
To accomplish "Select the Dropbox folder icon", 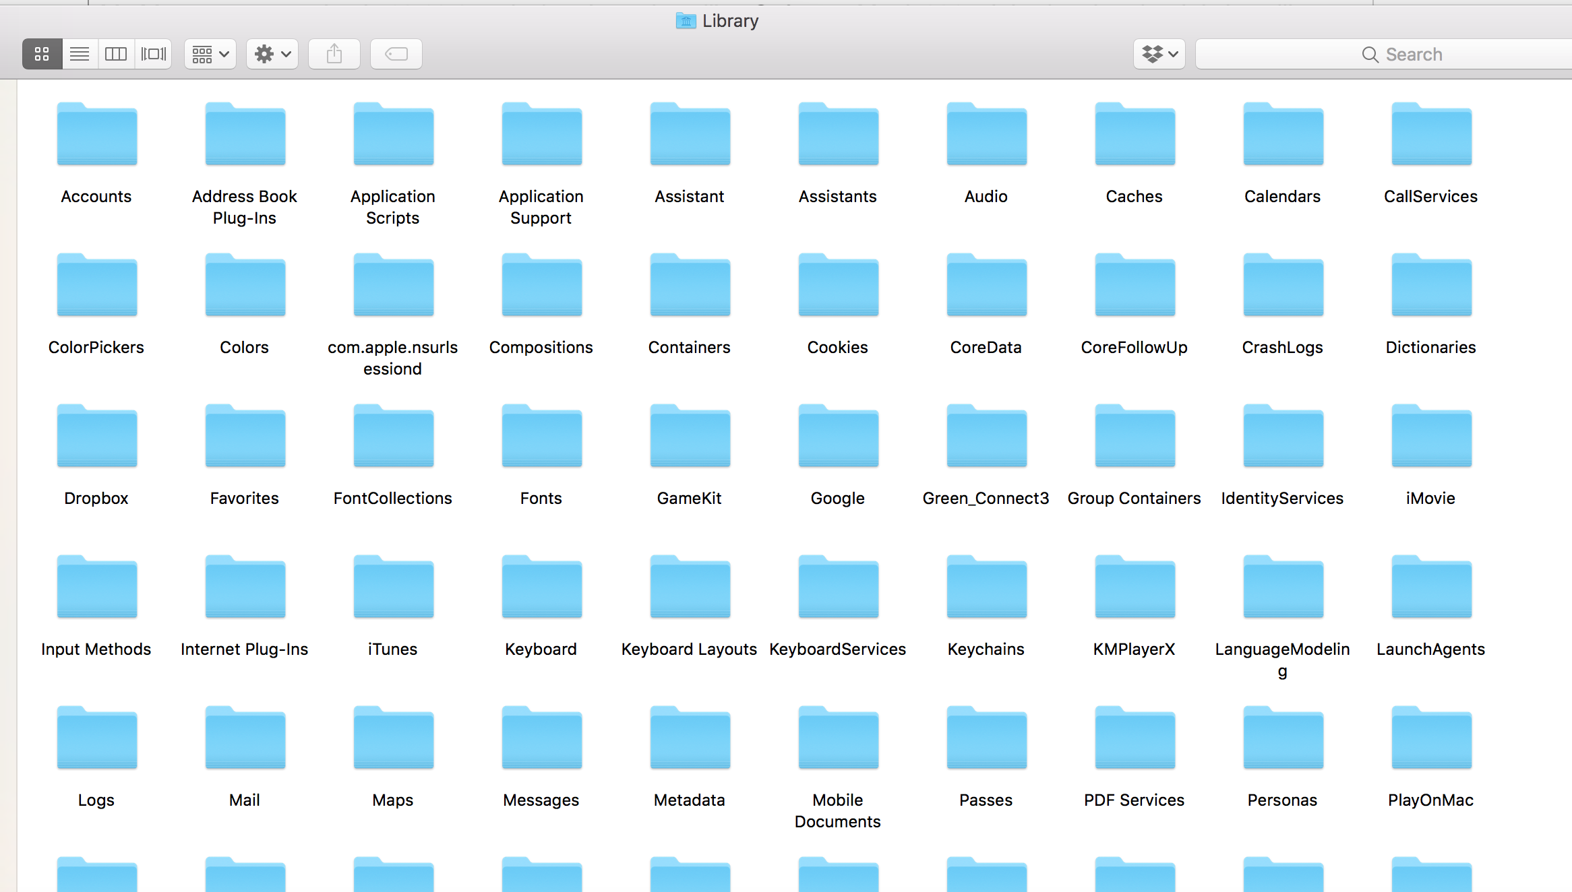I will [96, 437].
